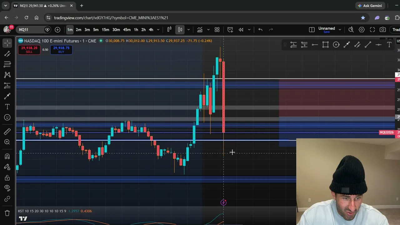This screenshot has width=400, height=225.
Task: Select the short position favorite tool
Action: pos(304,45)
